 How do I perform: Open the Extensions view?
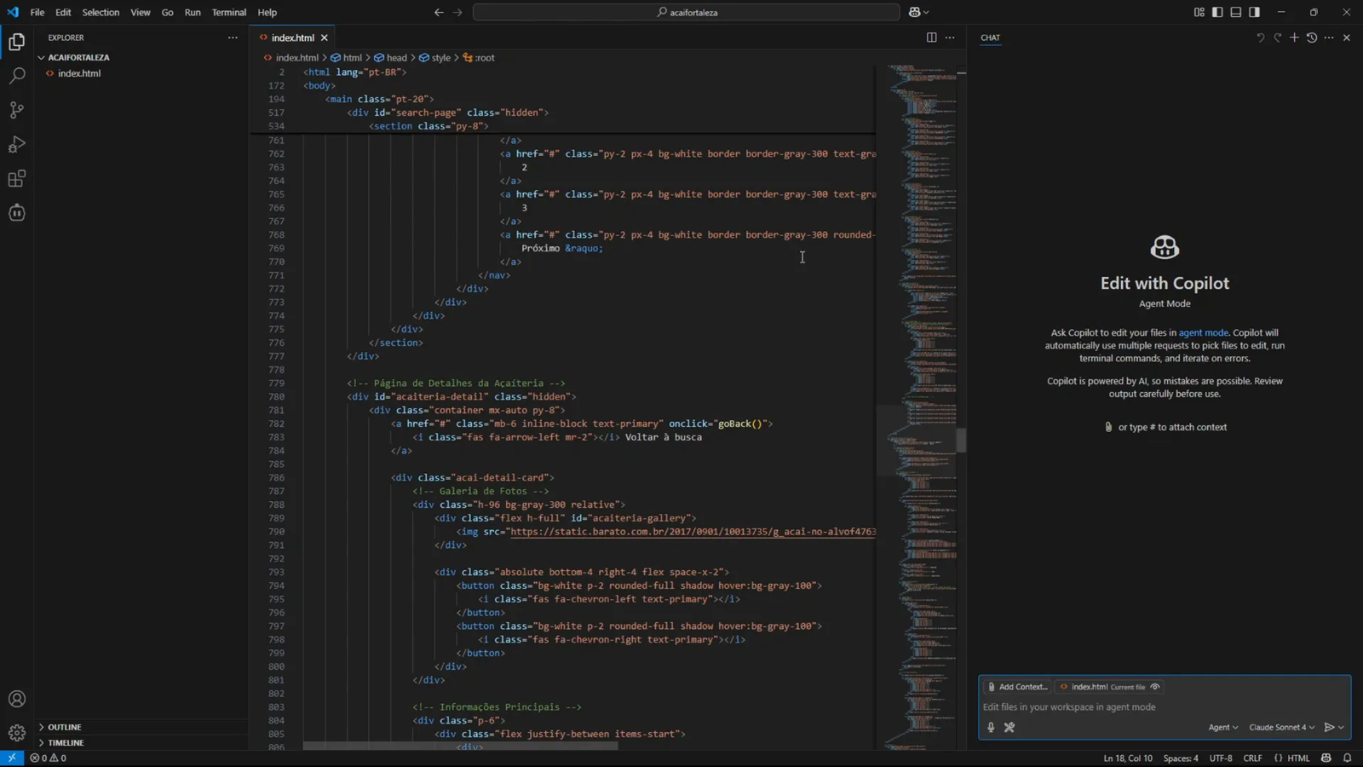pos(17,177)
